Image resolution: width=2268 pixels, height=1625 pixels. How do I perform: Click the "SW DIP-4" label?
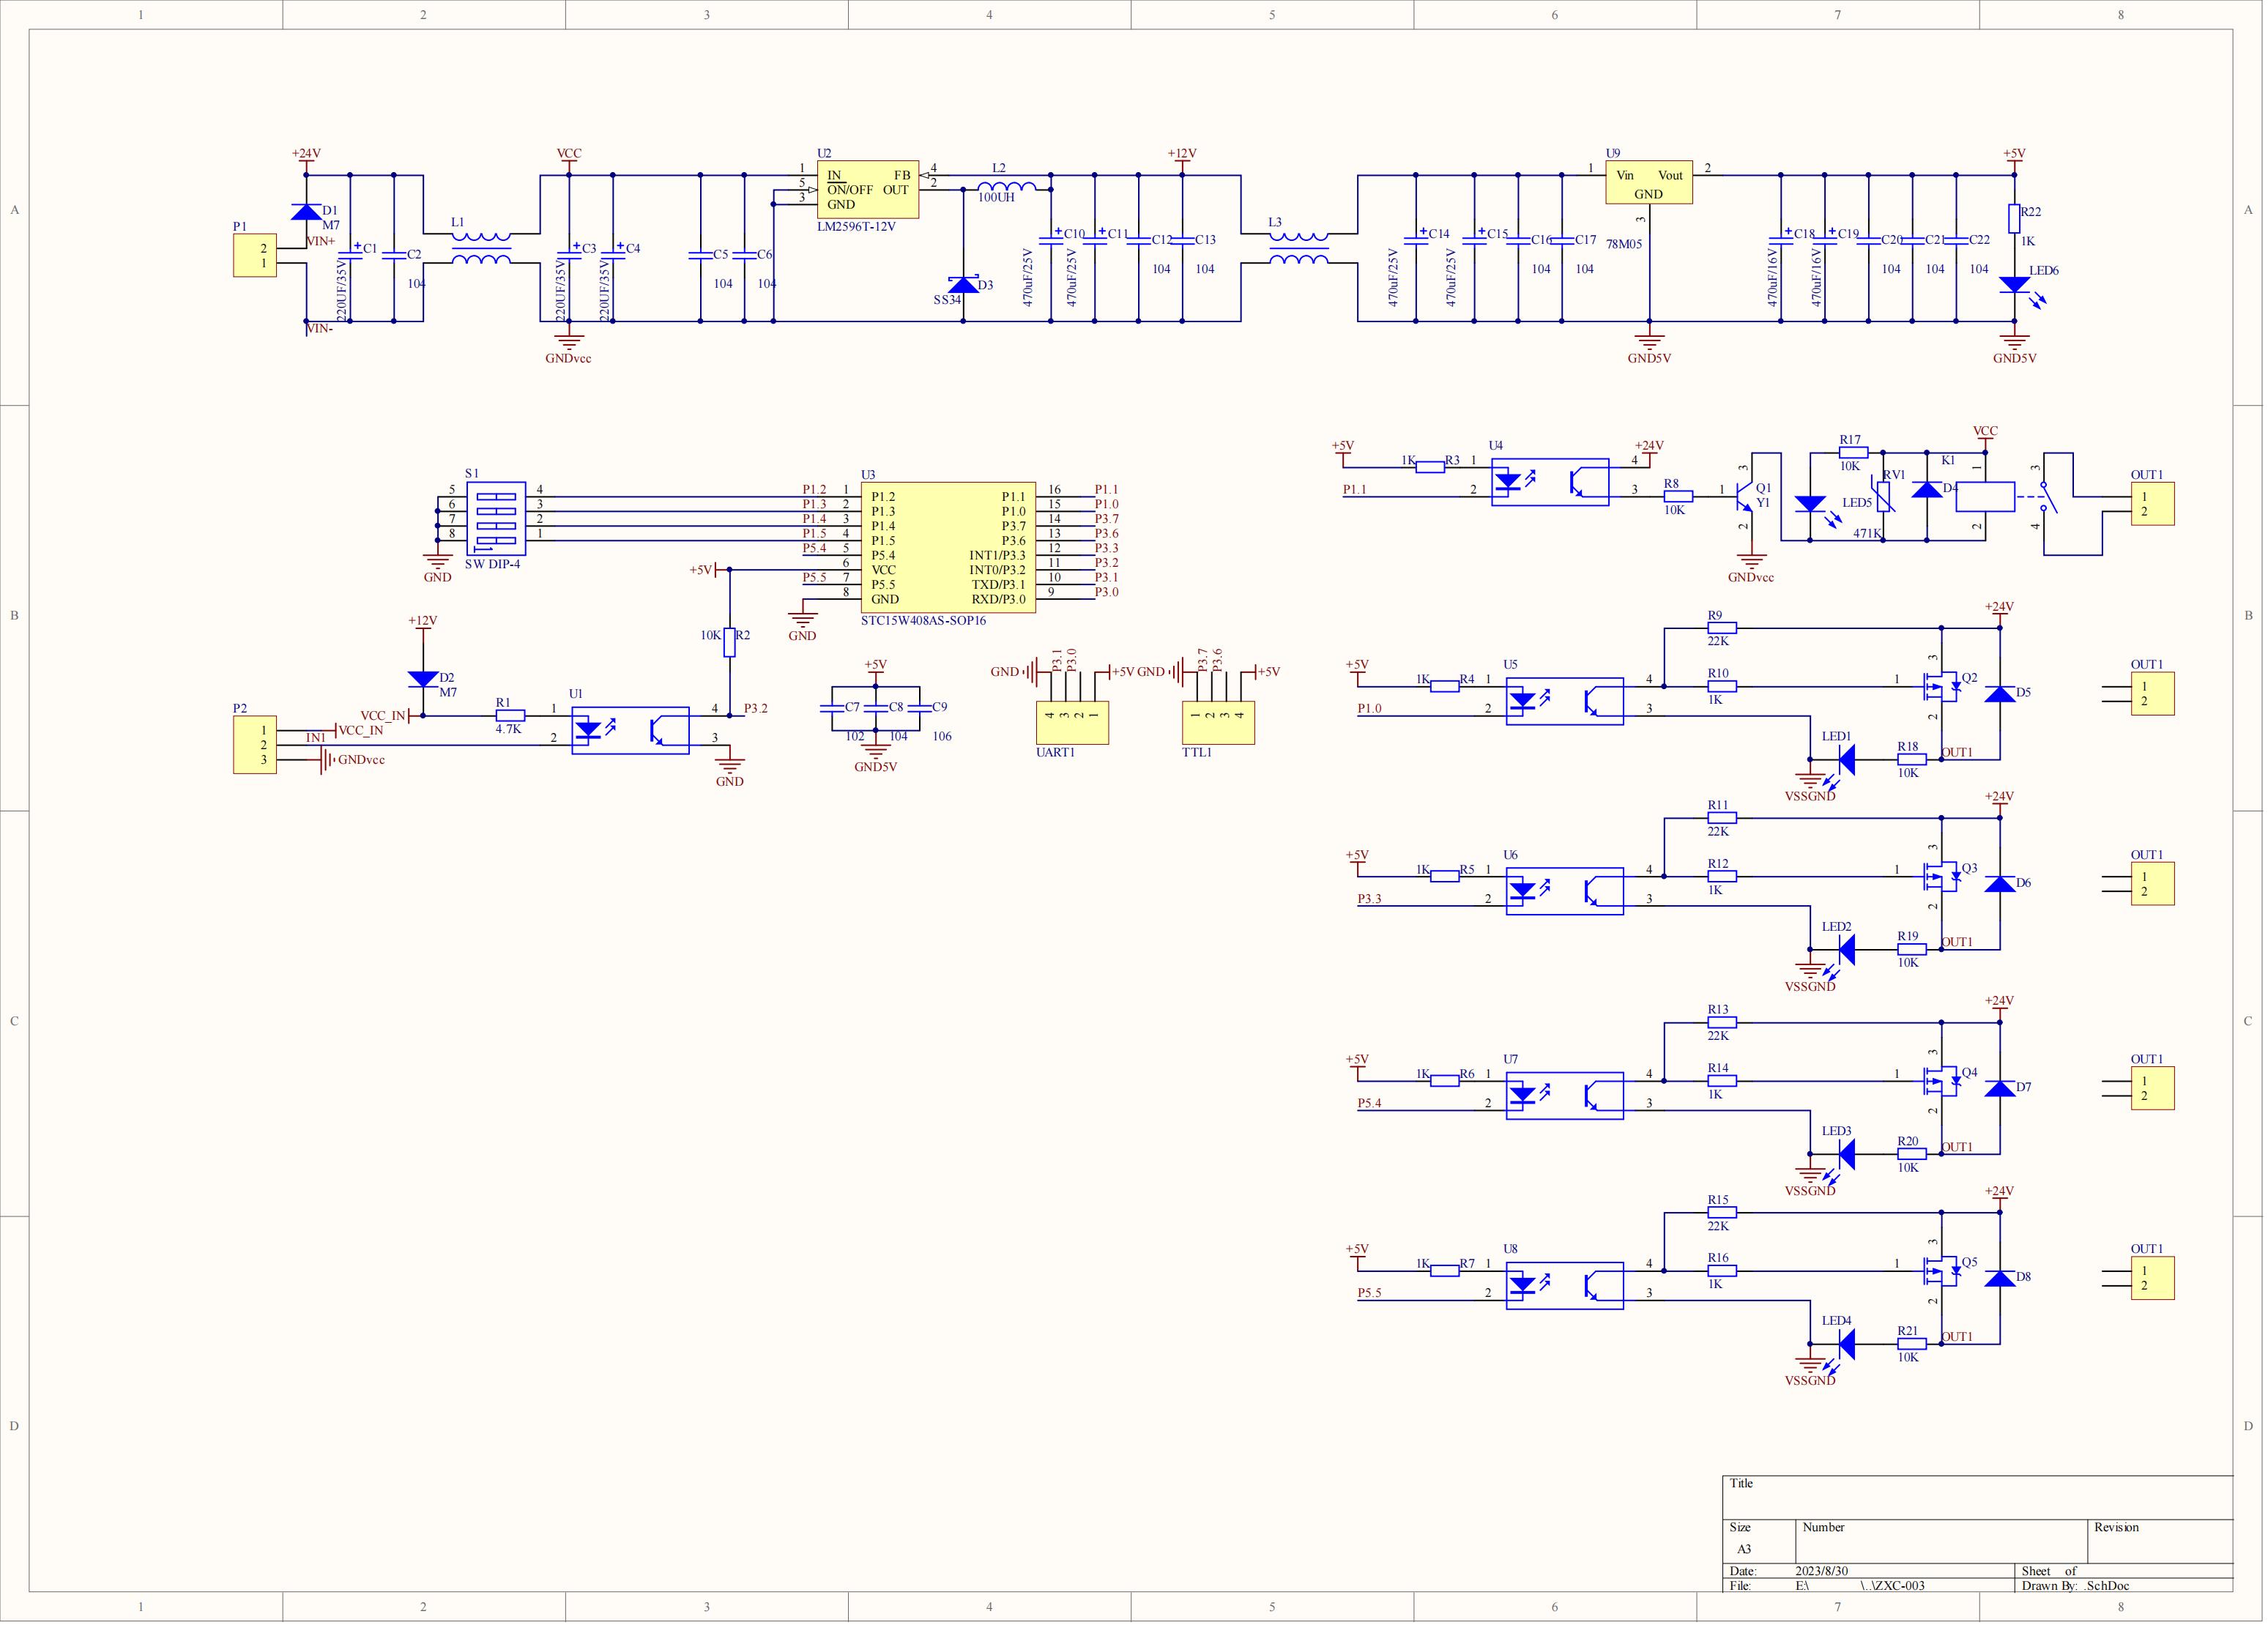(x=493, y=564)
